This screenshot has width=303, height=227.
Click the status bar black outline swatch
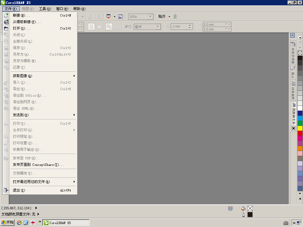click(250, 215)
